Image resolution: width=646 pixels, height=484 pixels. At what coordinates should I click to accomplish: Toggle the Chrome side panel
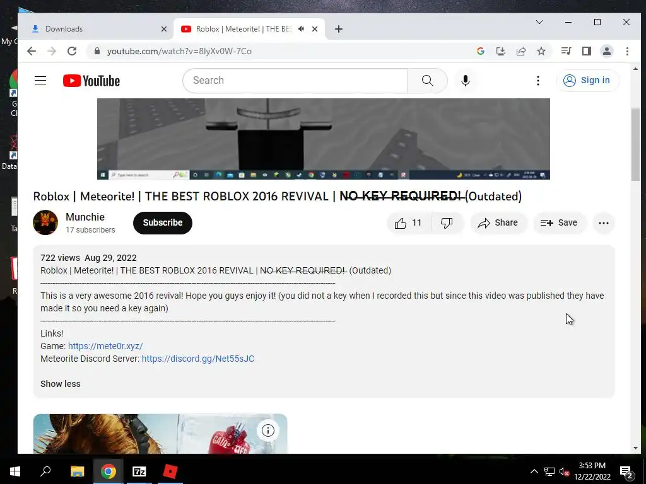pos(586,51)
